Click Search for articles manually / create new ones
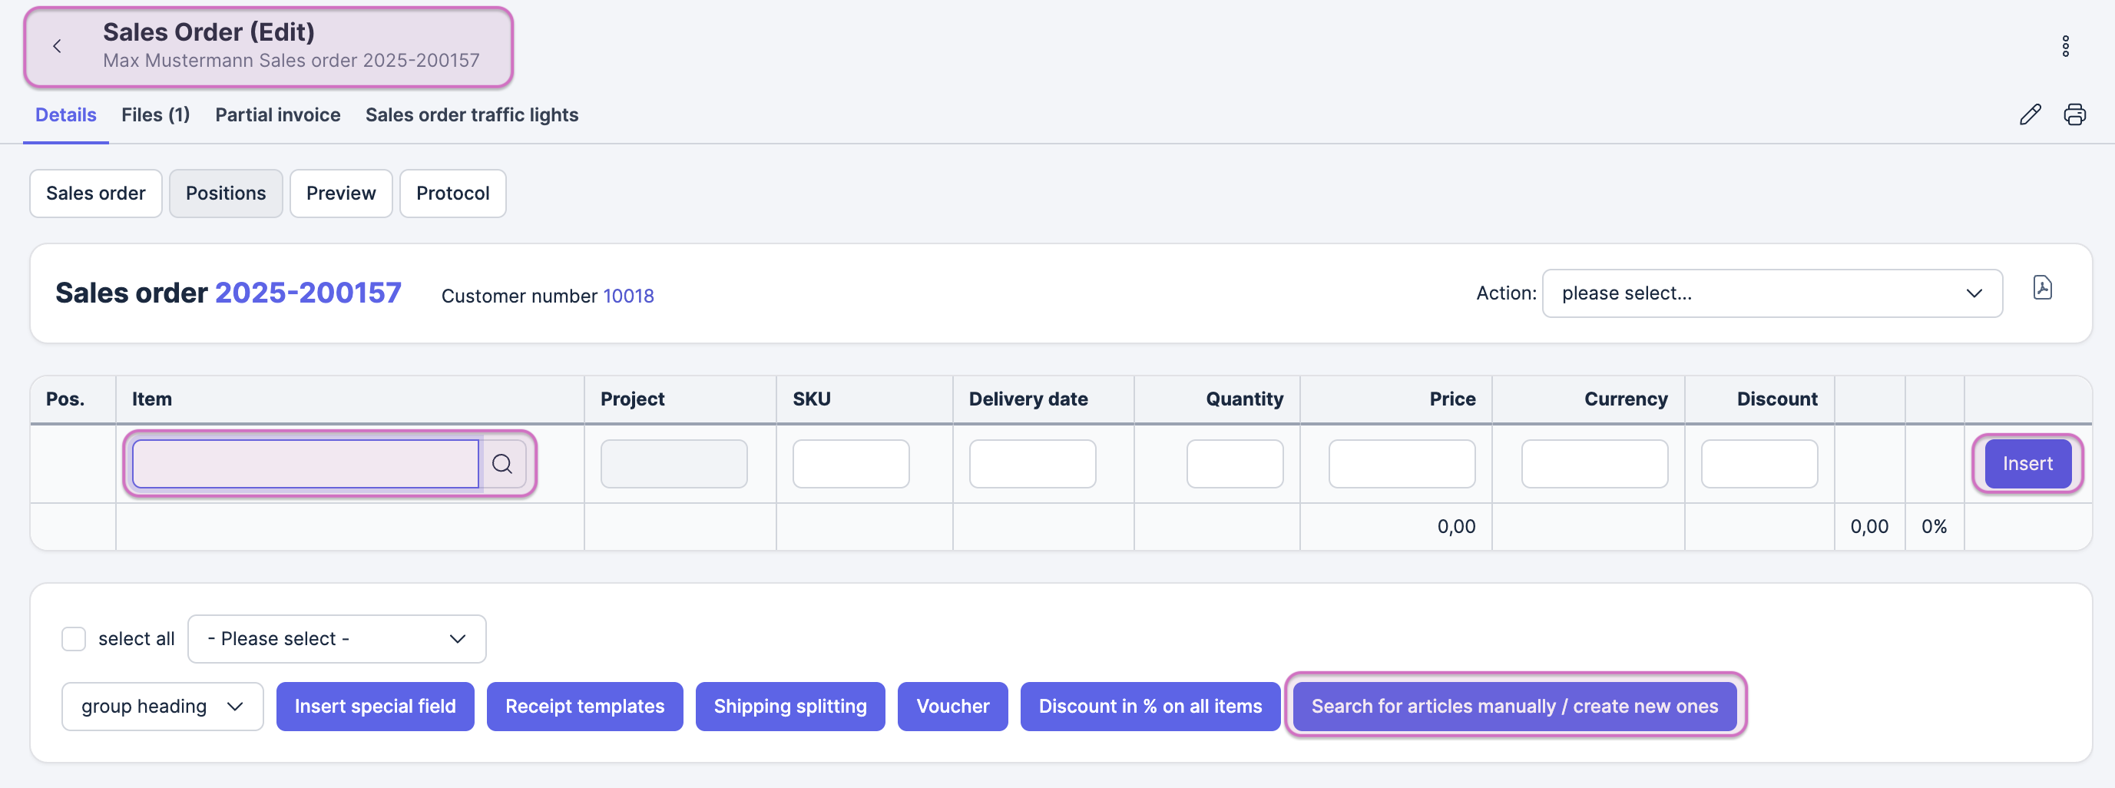 point(1514,706)
